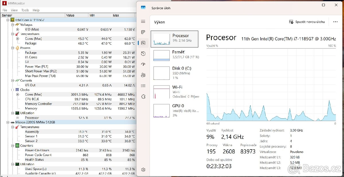Open the Services view icon

point(143,97)
